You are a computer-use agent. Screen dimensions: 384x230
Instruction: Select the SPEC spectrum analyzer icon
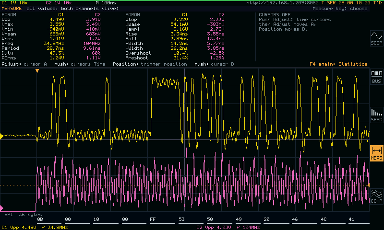tap(376, 115)
